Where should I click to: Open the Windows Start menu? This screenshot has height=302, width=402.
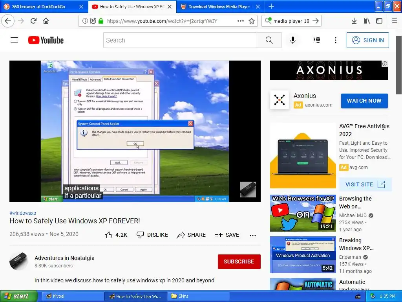[x=18, y=296]
